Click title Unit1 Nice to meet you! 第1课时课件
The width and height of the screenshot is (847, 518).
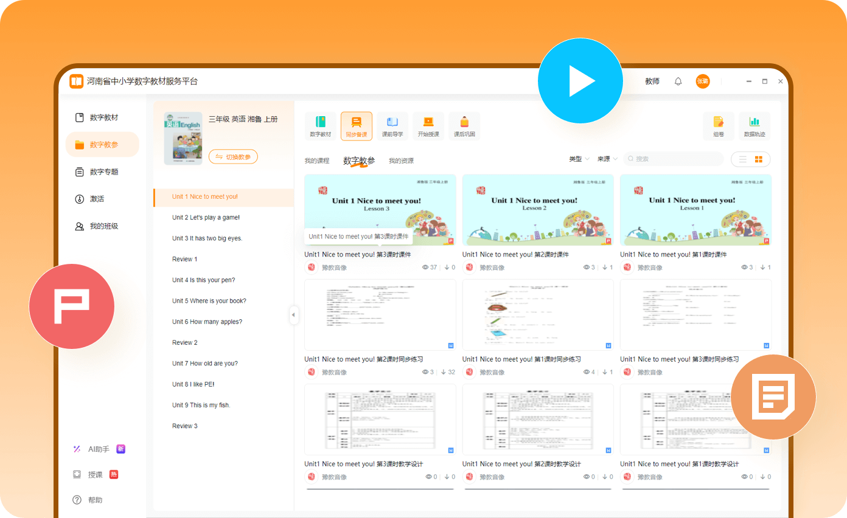673,255
